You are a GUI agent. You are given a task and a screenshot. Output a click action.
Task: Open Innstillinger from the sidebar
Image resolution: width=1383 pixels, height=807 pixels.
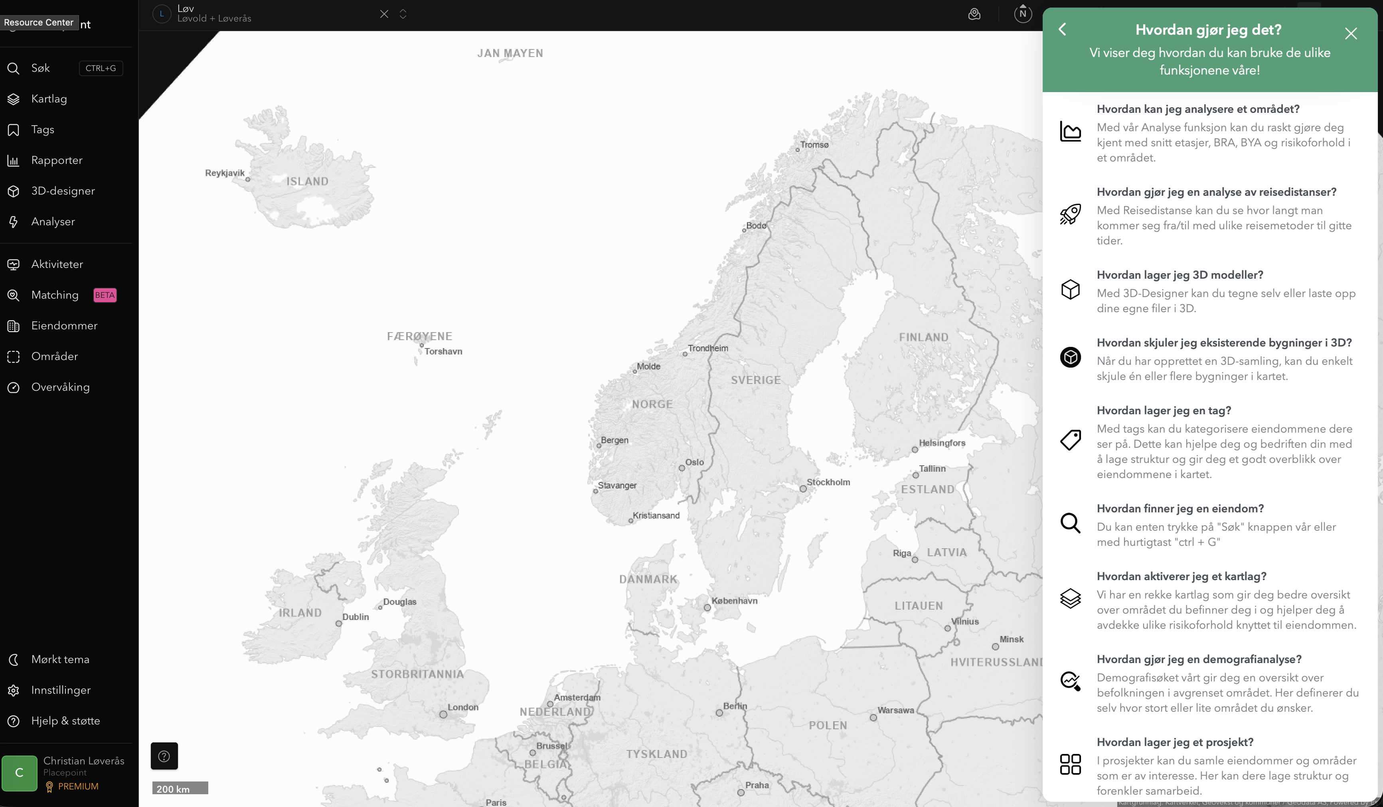coord(61,690)
